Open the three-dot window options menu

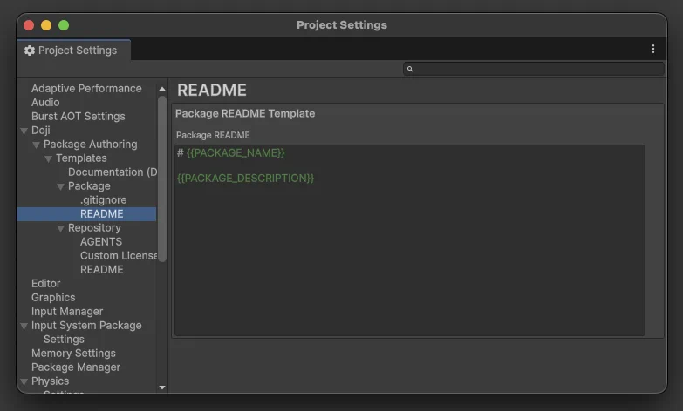[x=653, y=49]
